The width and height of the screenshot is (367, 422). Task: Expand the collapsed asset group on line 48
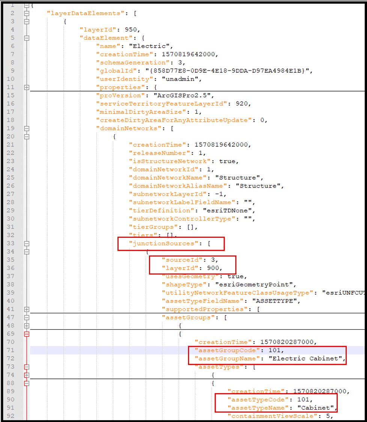pyautogui.click(x=26, y=326)
